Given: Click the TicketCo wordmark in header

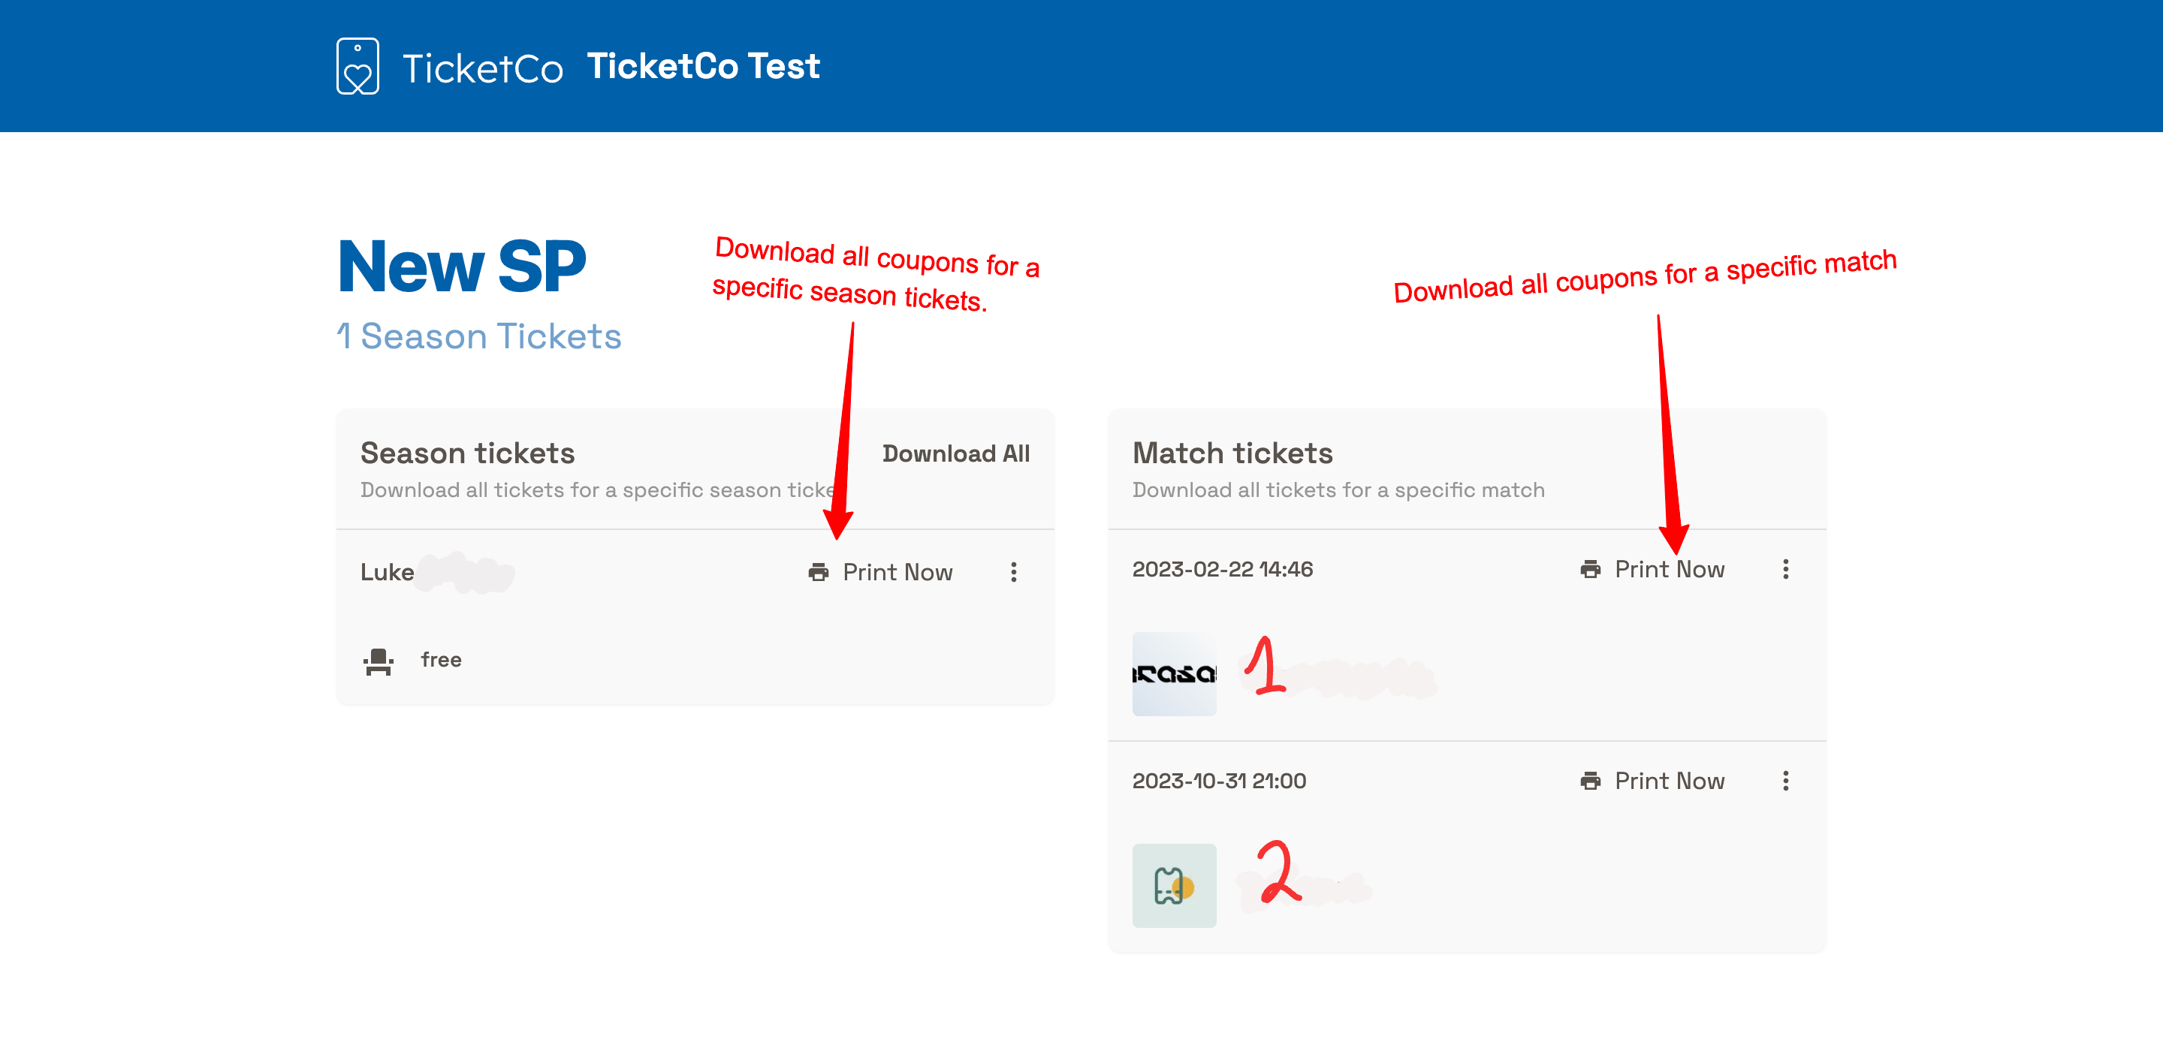Looking at the screenshot, I should coord(482,69).
